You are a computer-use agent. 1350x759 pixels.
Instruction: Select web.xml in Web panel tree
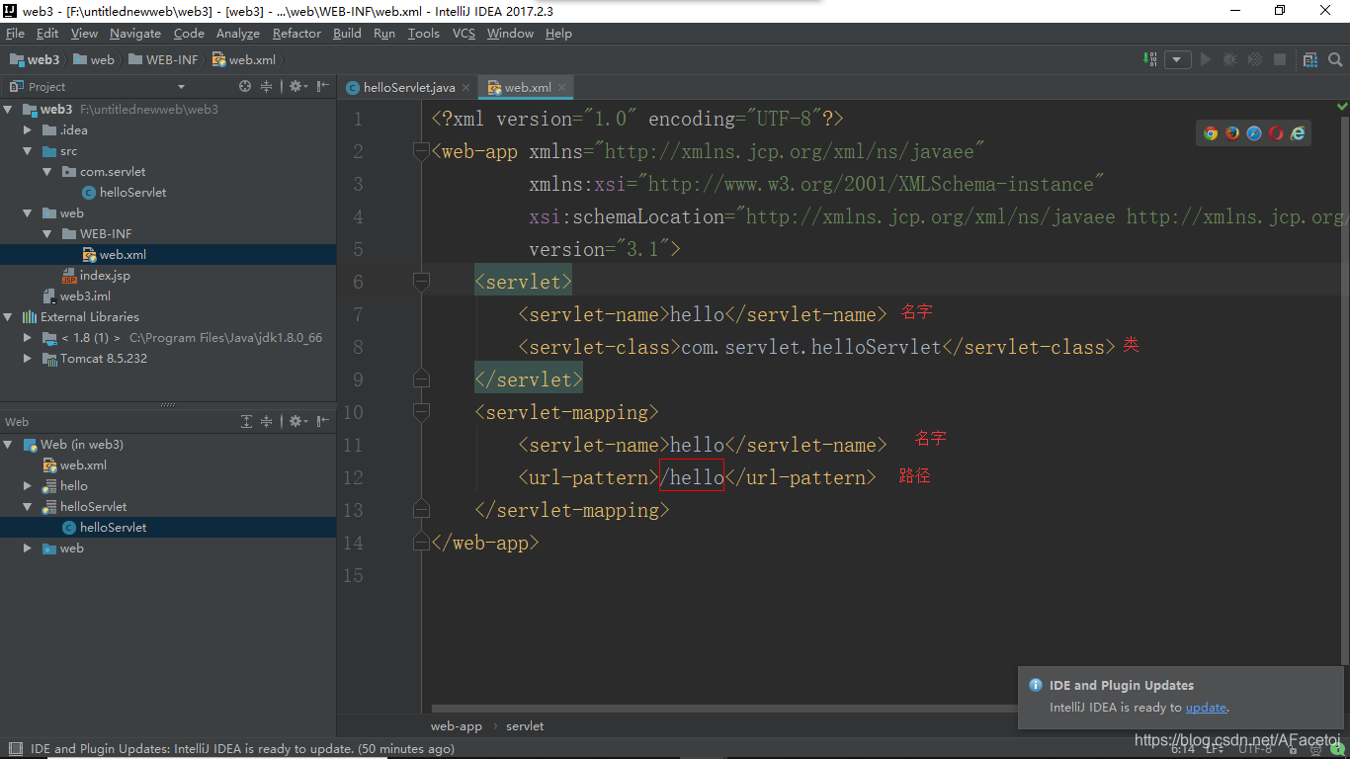[83, 465]
